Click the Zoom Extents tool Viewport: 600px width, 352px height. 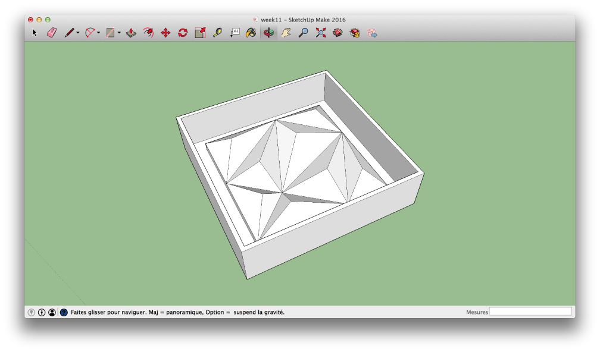point(321,33)
